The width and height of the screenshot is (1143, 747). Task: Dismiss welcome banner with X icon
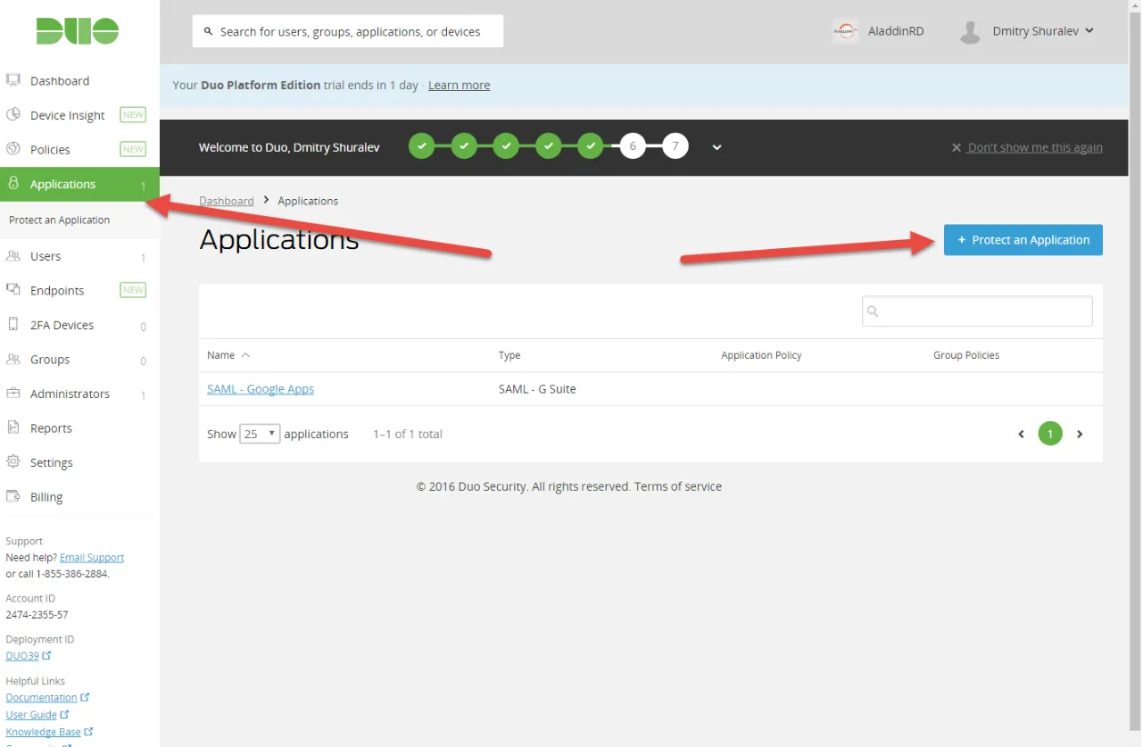coord(957,147)
